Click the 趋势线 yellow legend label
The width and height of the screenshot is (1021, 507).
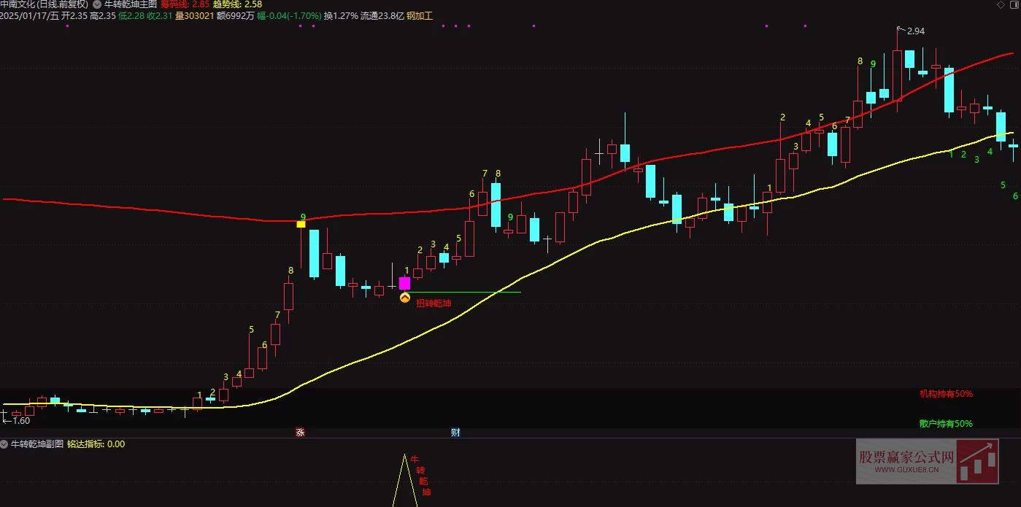point(227,4)
